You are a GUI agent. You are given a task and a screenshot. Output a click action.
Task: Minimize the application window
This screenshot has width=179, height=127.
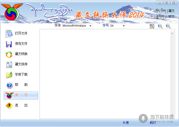click(x=159, y=3)
